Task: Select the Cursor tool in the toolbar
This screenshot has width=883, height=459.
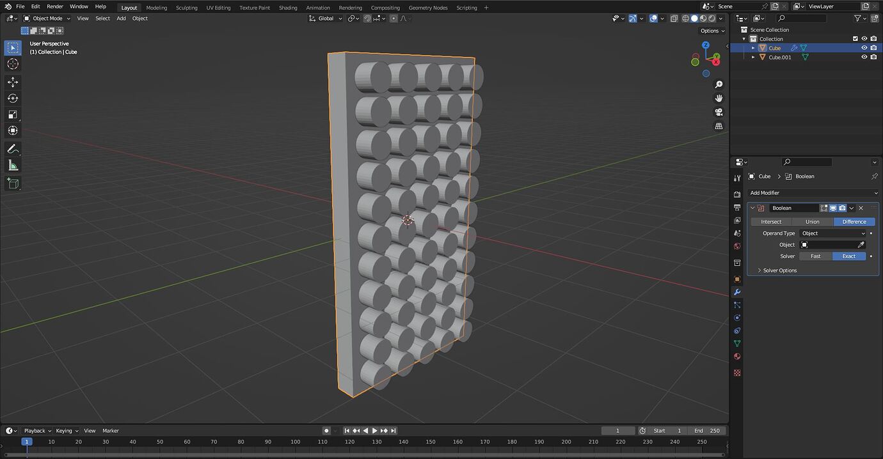Action: [12, 64]
